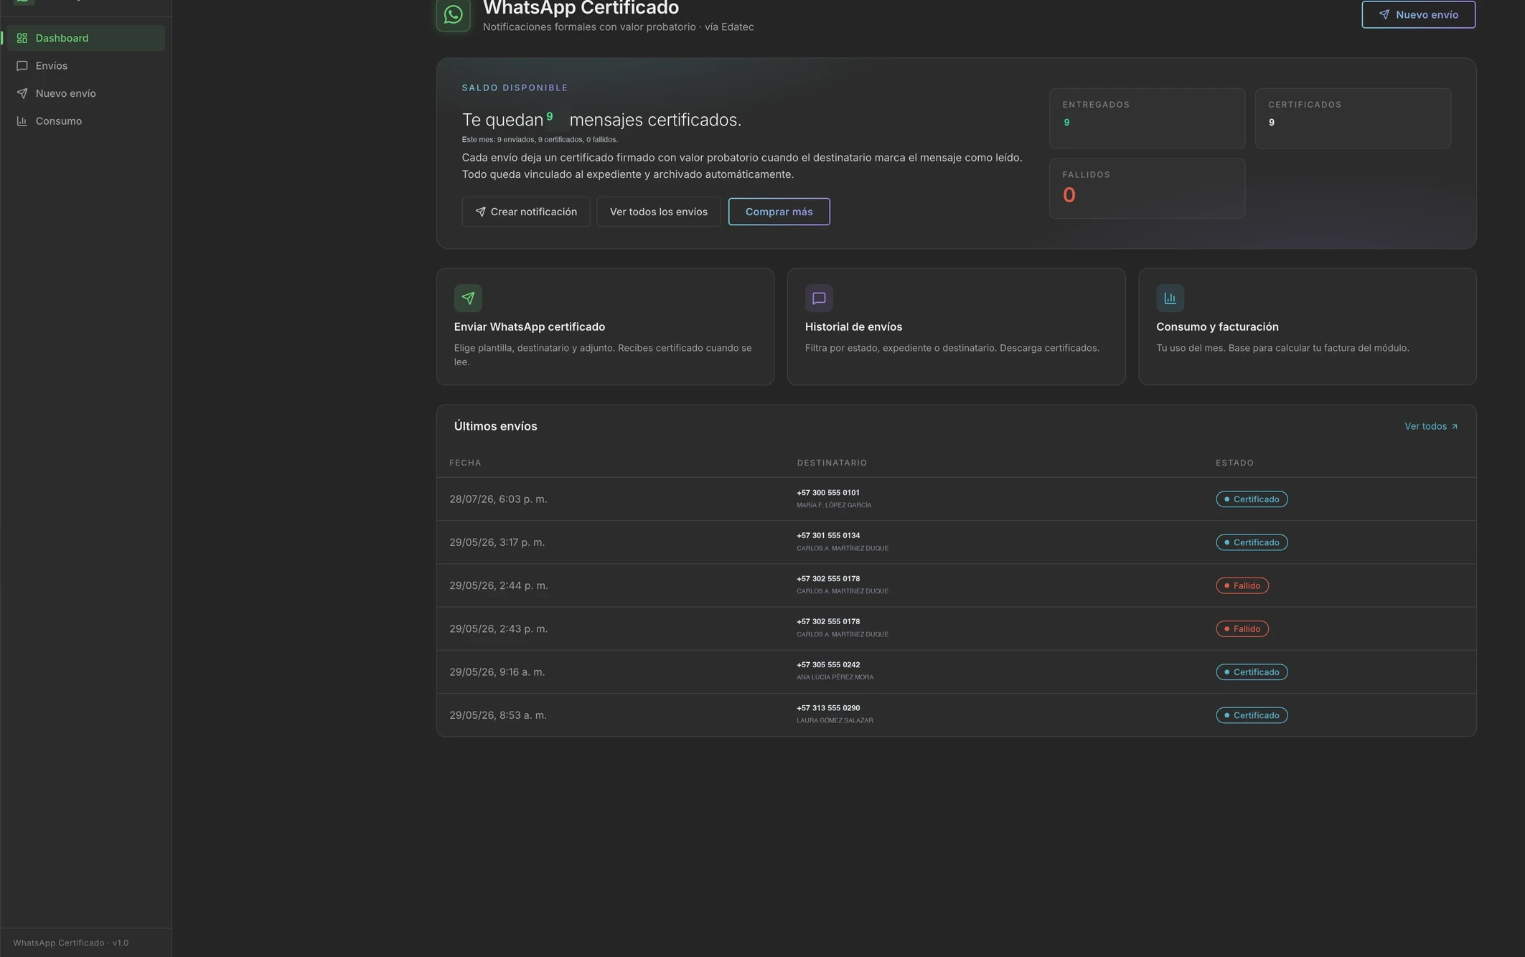The width and height of the screenshot is (1525, 957).
Task: Click the Comprar más button
Action: [779, 212]
